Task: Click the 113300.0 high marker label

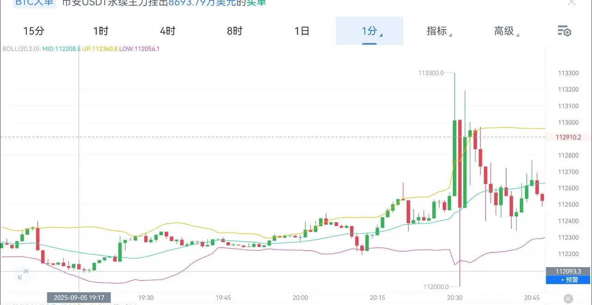Action: (431, 73)
